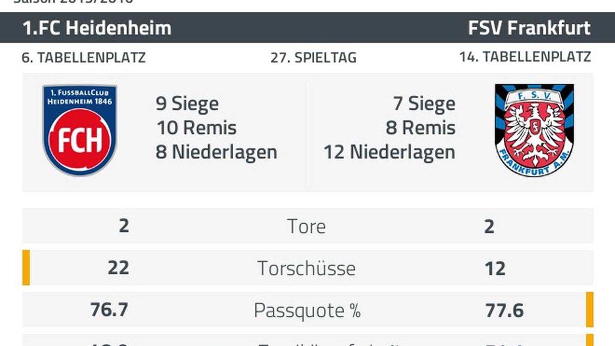Screen dimensions: 615x346
Task: Click Heidenheim's 10 Remis text
Action: click(196, 128)
